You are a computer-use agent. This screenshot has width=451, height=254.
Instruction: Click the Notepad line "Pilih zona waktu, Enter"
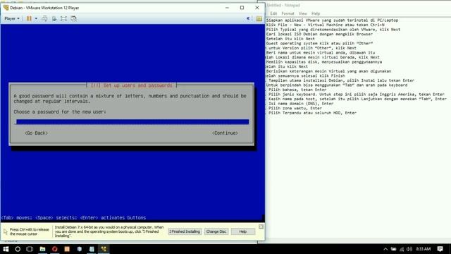[x=295, y=108]
